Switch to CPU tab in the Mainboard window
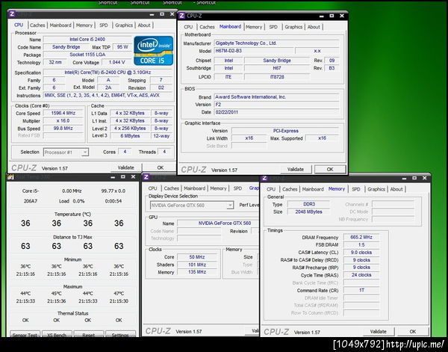The height and width of the screenshot is (352, 448). [x=188, y=27]
